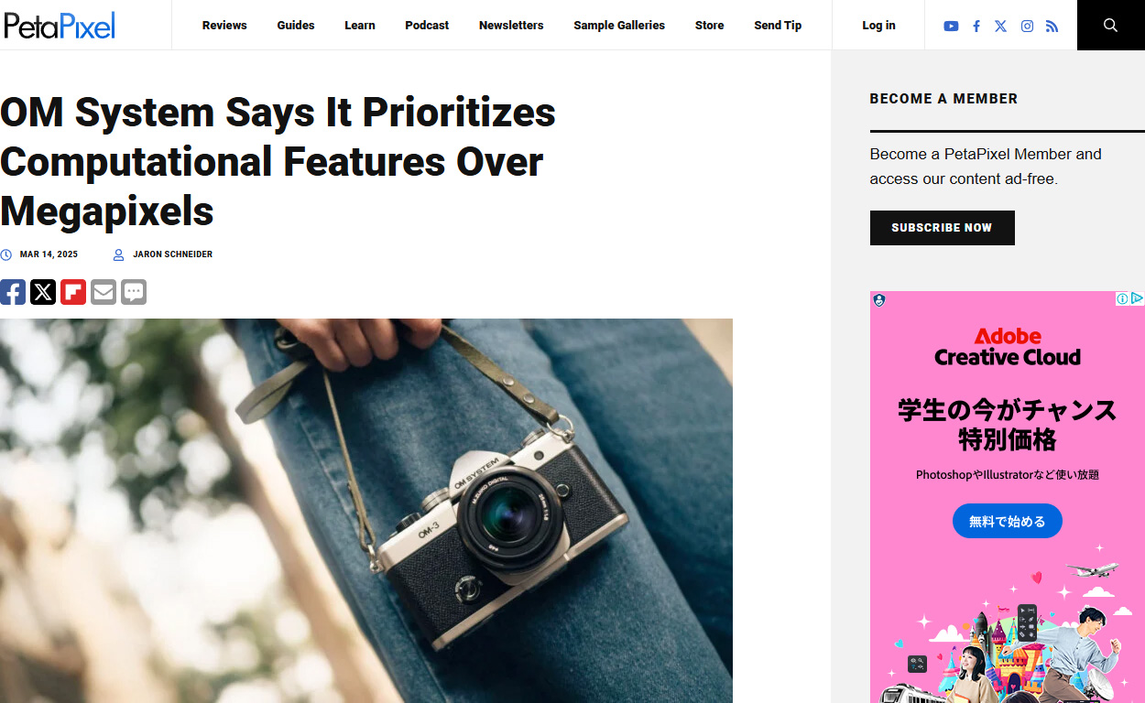
Task: Open the Reviews menu item
Action: 224,26
